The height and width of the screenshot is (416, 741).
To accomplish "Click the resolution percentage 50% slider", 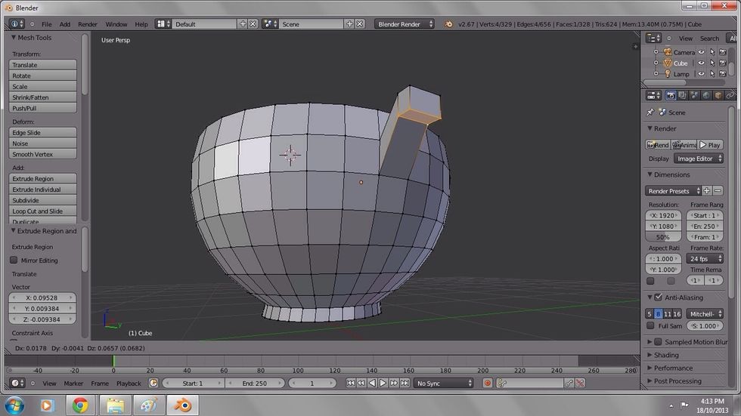I will coord(662,237).
